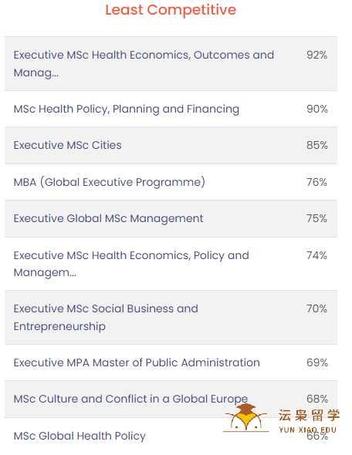Open the Executive MSc Cities programme
The image size is (352, 455).
171,146
